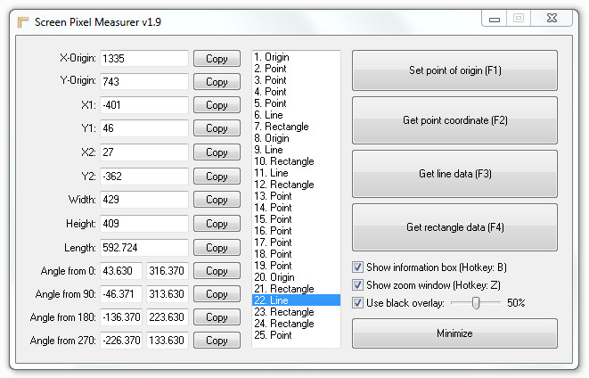Select list entry 12. Rectangle

point(296,185)
